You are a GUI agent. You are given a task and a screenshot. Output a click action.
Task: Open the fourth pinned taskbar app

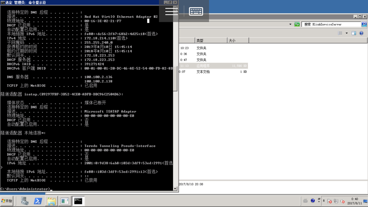tap(65, 201)
